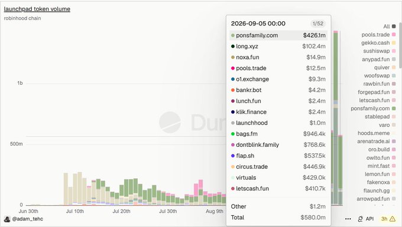The width and height of the screenshot is (402, 227).
Task: Toggle rawbin.fun legend series
Action: coord(380,84)
